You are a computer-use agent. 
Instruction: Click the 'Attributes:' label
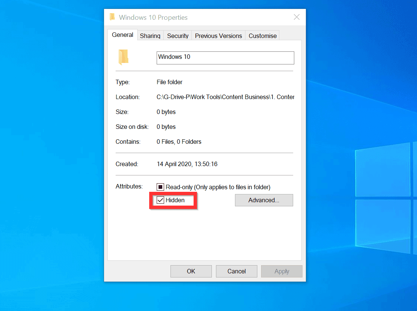tap(129, 187)
